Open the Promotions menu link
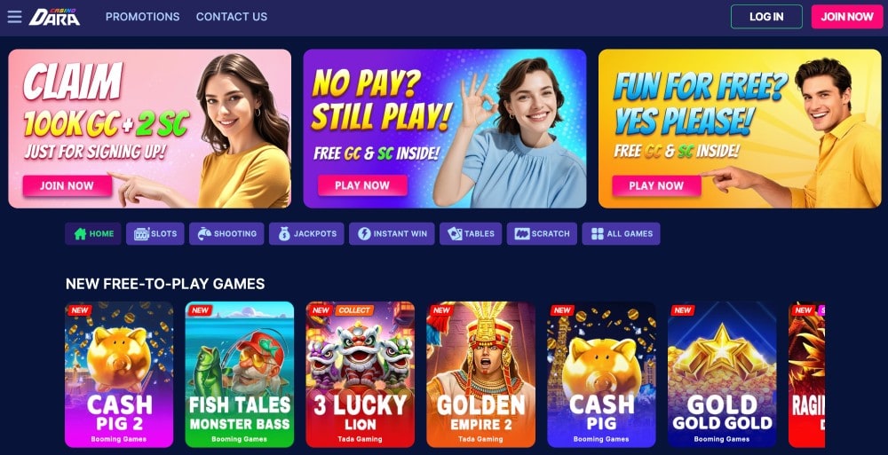 click(x=143, y=17)
